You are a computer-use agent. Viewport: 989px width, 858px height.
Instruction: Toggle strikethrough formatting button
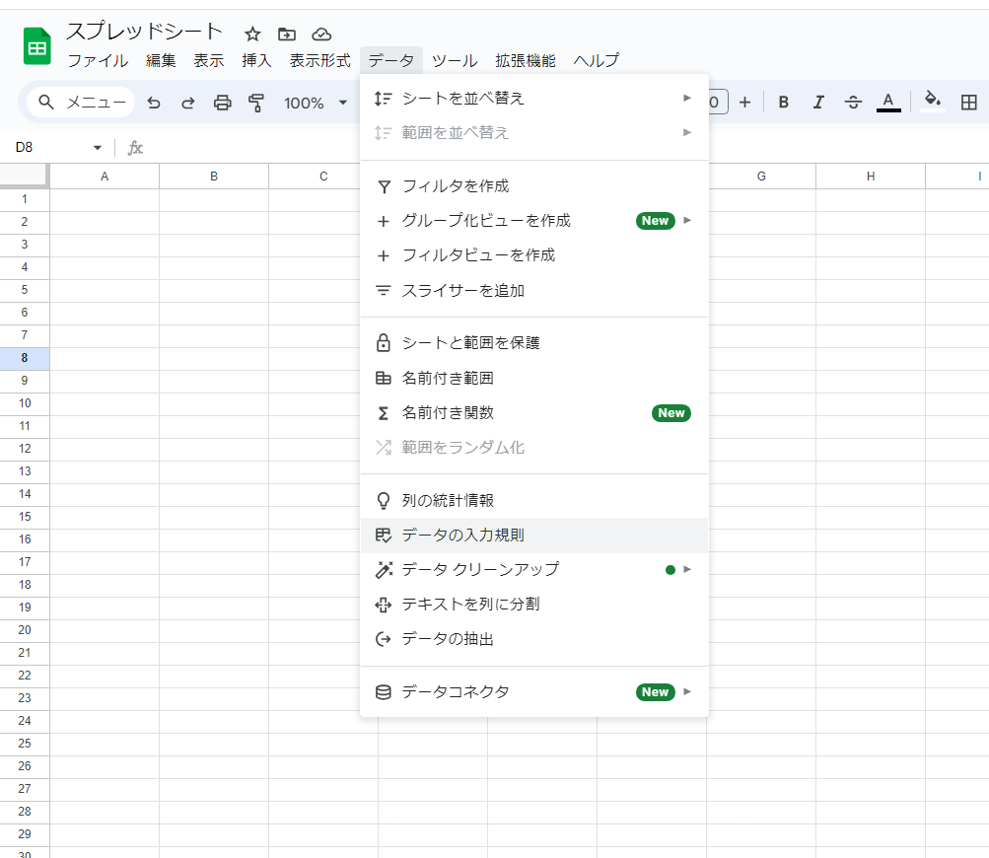point(854,102)
